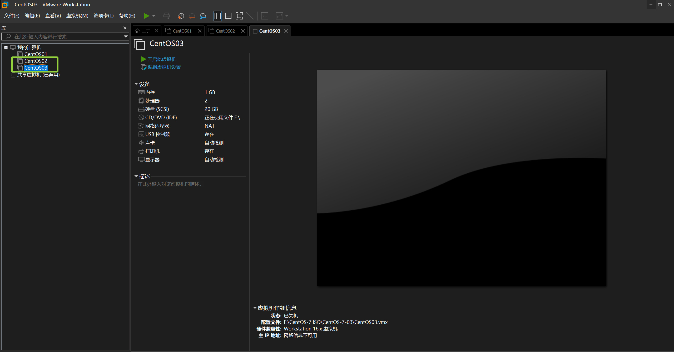
Task: Collapse the 虚拟机详细信息 section
Action: coord(255,308)
